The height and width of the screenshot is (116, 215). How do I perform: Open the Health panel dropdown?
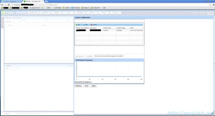pos(12,68)
